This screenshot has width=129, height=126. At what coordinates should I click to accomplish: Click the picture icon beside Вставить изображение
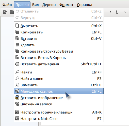[17, 98]
